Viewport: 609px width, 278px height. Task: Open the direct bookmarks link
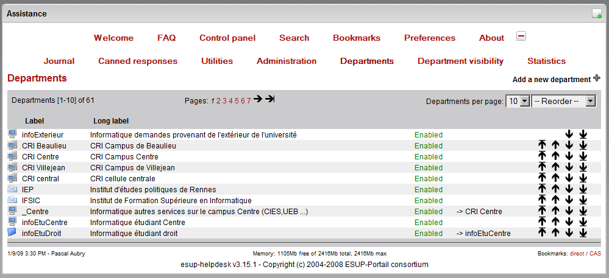pos(577,253)
